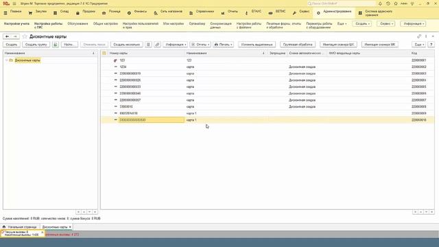439x247 pixels.
Task: Click the Админ user name
Action: (404, 3)
